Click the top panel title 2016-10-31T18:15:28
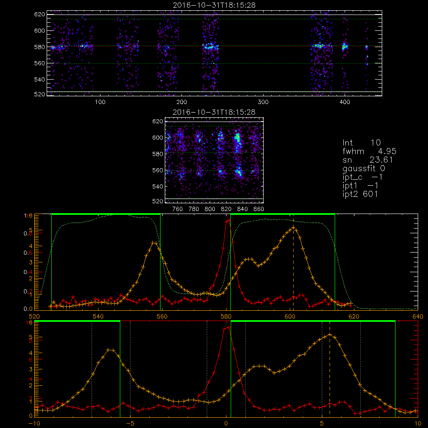 pyautogui.click(x=214, y=5)
